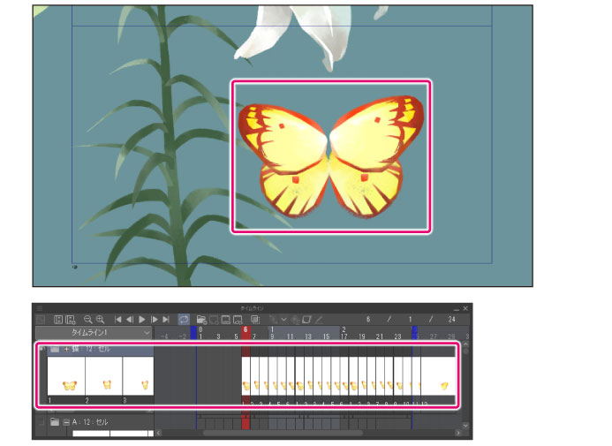Toggle loop playback

[184, 320]
